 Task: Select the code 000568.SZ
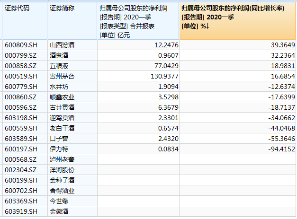pos(20,159)
